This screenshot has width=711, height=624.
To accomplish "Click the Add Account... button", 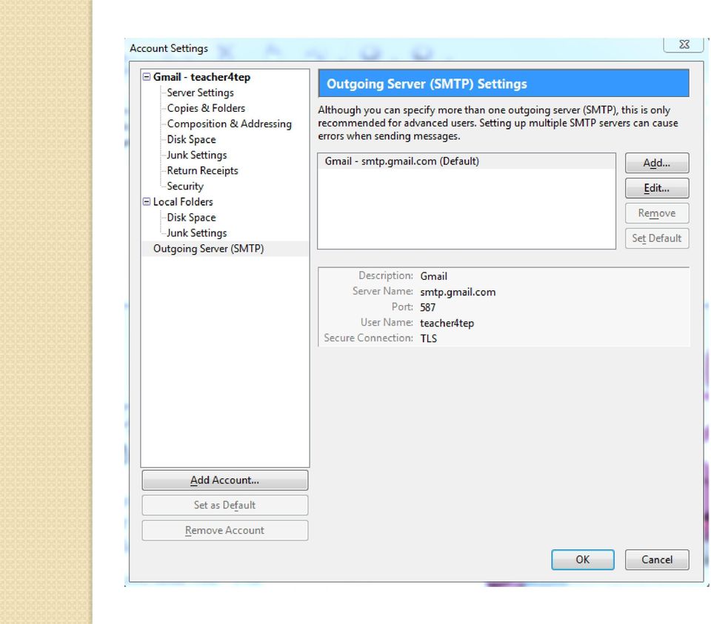I will coord(224,480).
